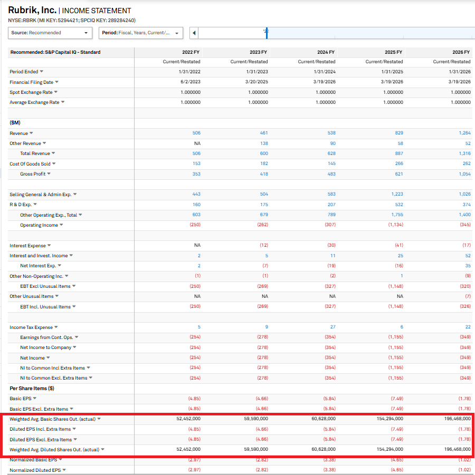Click 2026 FY Other Unusual Items value (7)
This screenshot has width=475, height=475.
coord(468,296)
